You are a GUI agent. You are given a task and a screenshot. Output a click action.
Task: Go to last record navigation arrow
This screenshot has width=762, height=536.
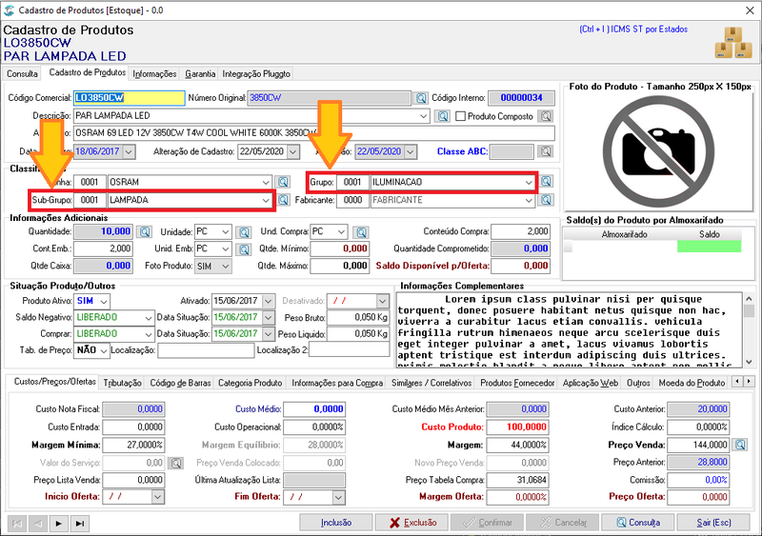pyautogui.click(x=80, y=524)
